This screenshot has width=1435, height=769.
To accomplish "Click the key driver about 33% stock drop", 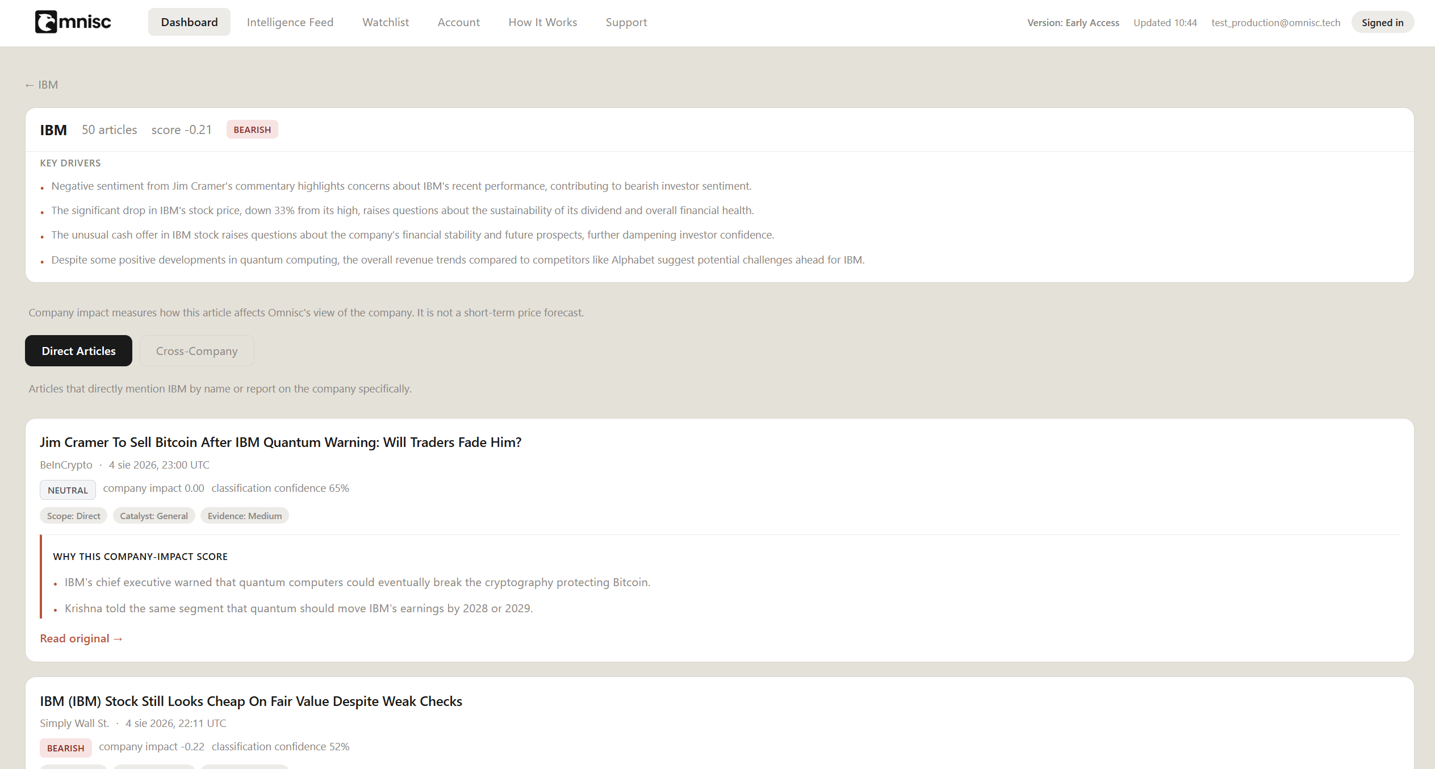I will click(x=403, y=211).
